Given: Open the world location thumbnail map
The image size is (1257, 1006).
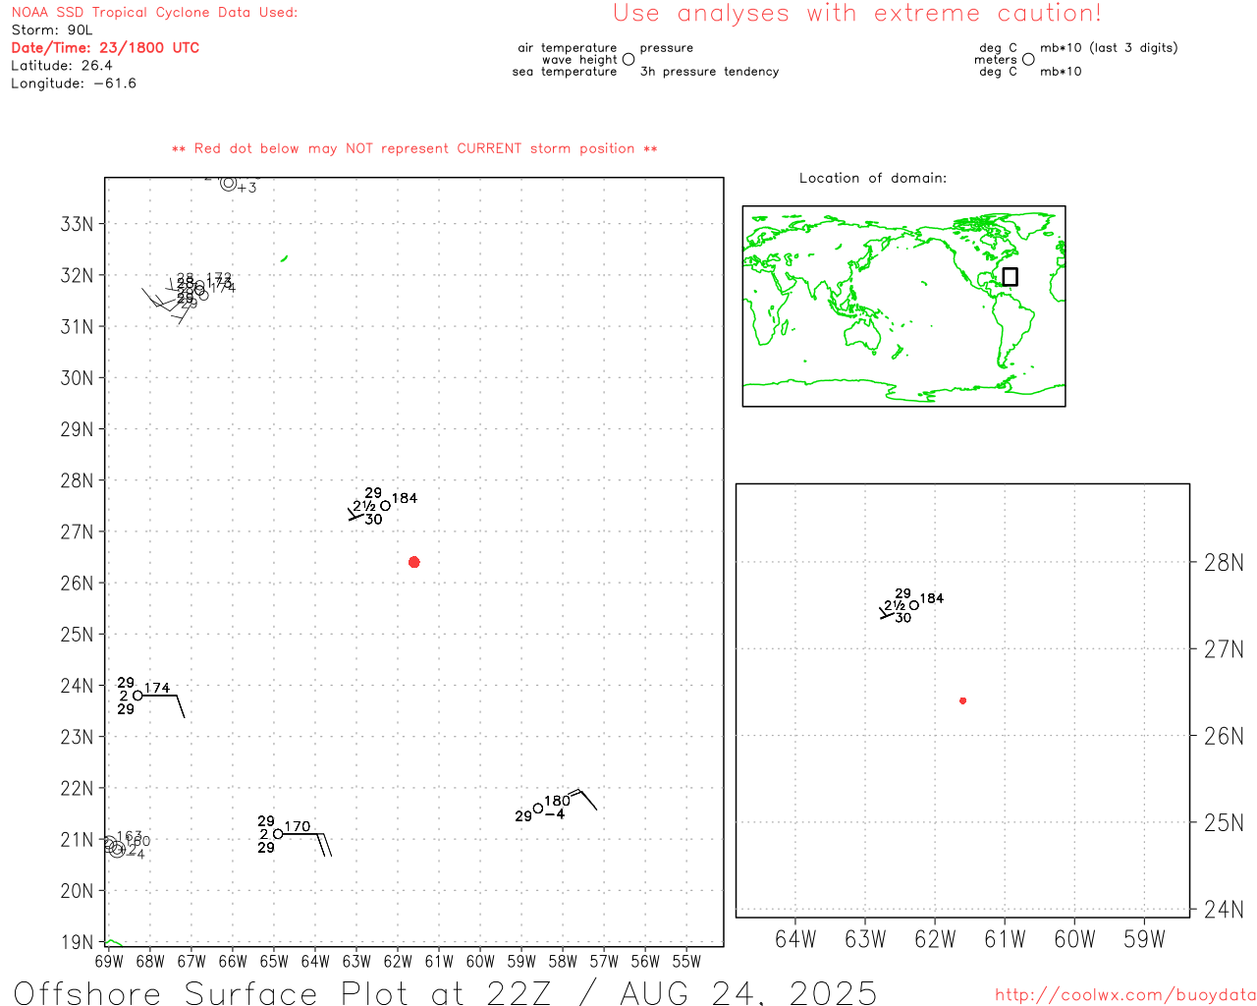Looking at the screenshot, I should pos(903,307).
